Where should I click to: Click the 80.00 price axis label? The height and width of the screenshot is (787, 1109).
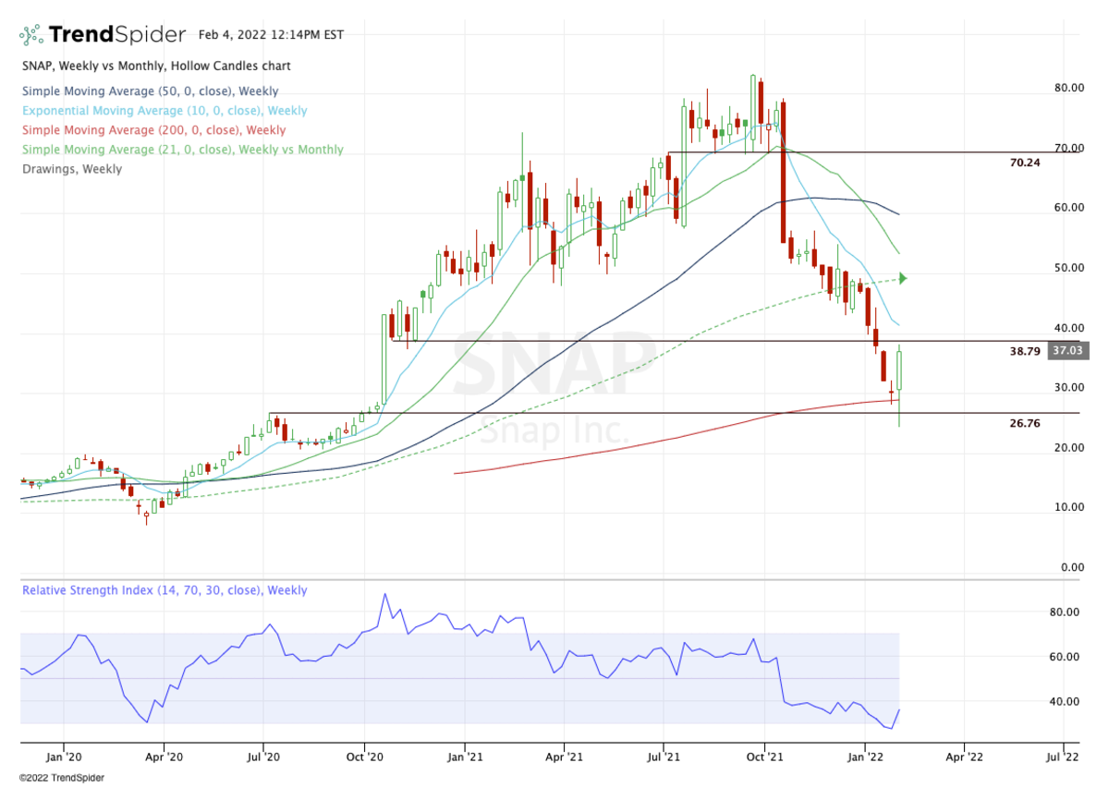click(x=1069, y=89)
